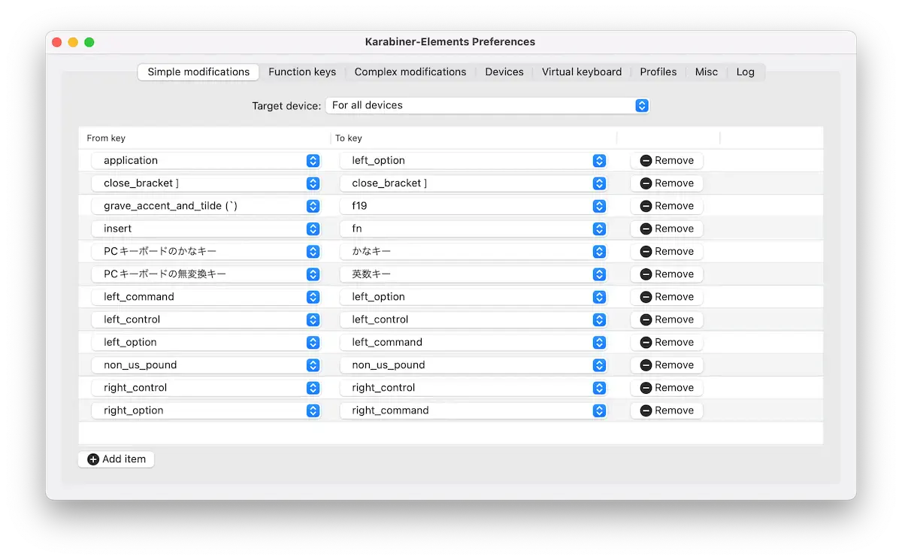This screenshot has width=902, height=560.
Task: Open To key dropdown in left_command row
Action: [x=474, y=297]
